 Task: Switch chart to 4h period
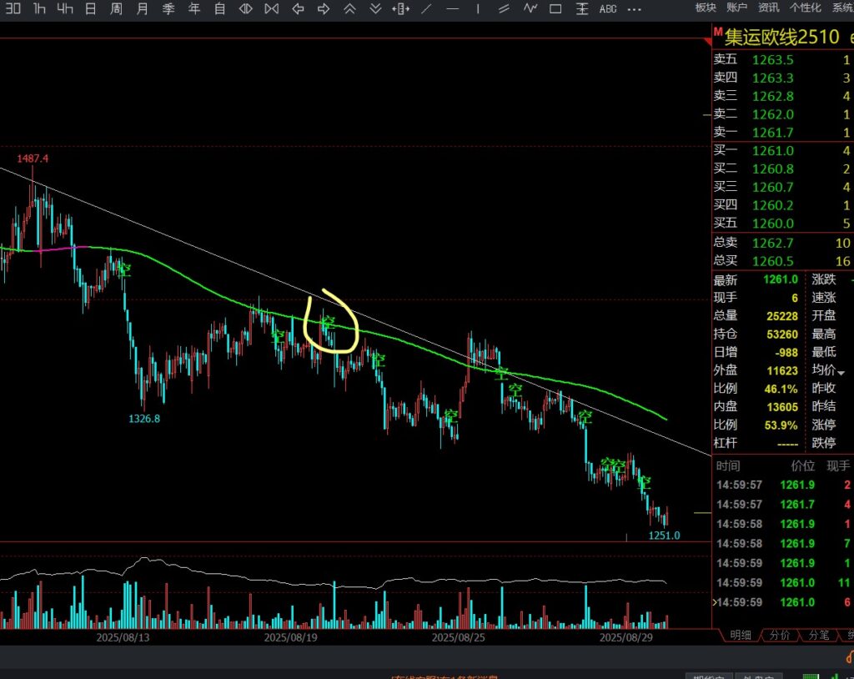65,8
